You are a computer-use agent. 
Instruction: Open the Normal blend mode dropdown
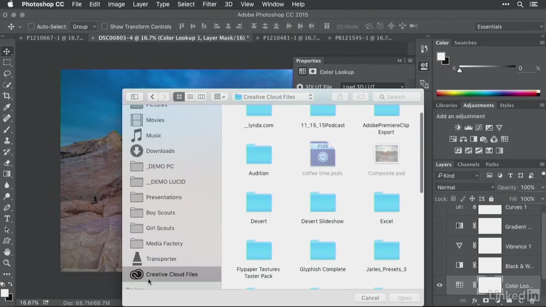[465, 187]
